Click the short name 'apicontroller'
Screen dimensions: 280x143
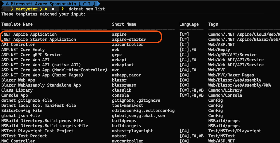[128, 44]
